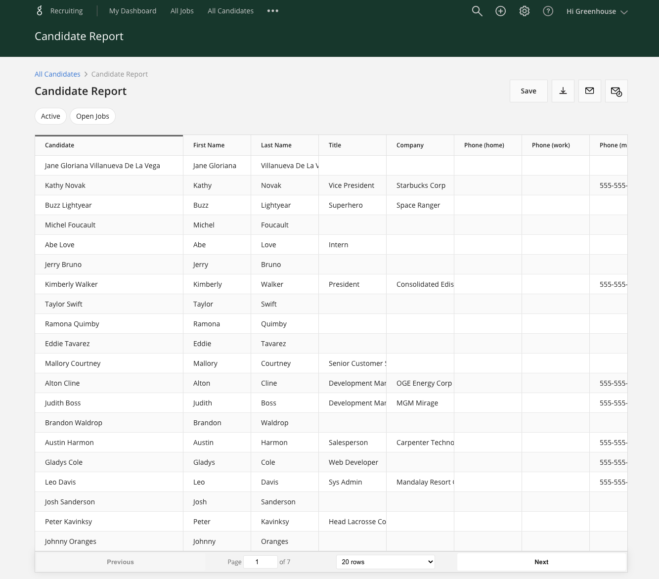This screenshot has height=579, width=659.
Task: Open the search magnifier icon
Action: (x=477, y=11)
